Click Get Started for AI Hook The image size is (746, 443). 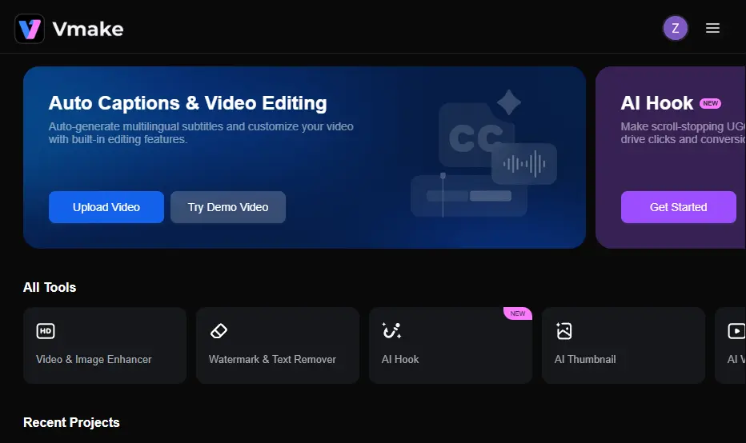click(x=679, y=207)
